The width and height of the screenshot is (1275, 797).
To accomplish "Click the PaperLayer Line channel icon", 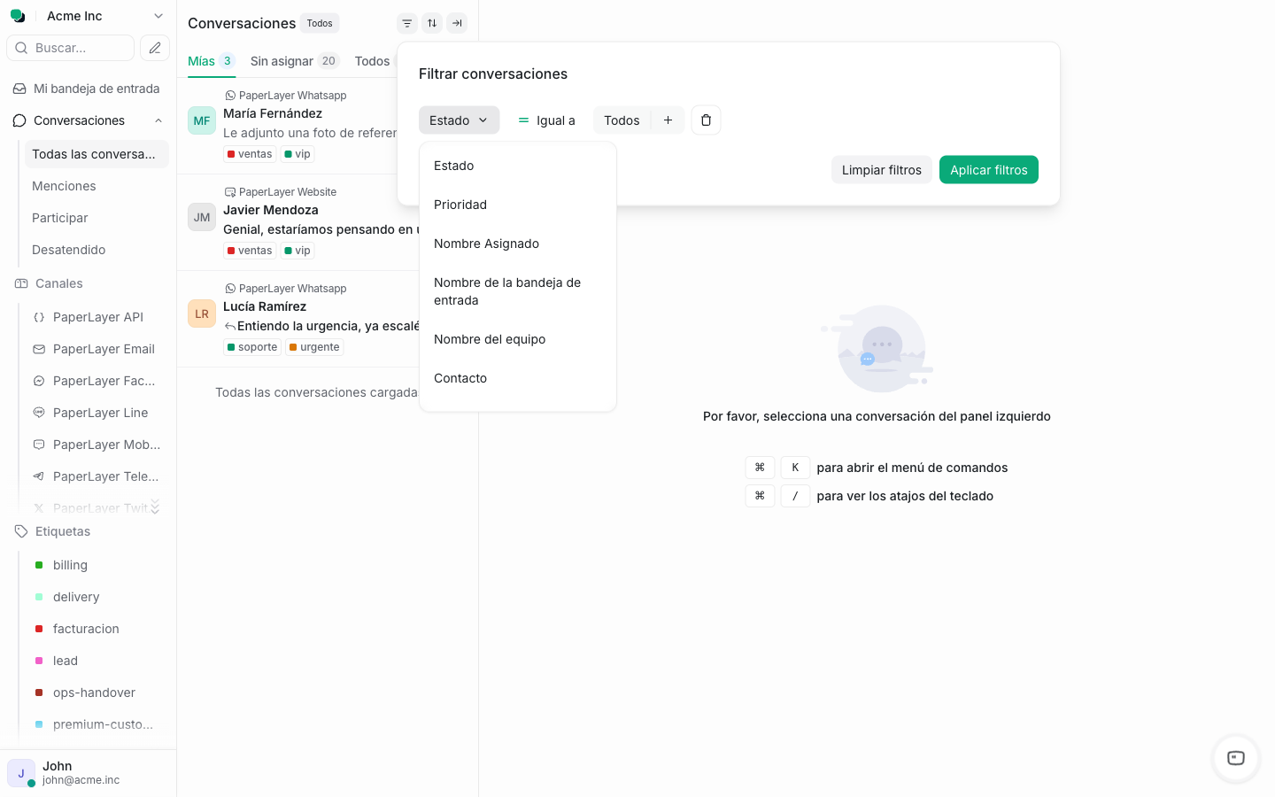I will point(39,413).
